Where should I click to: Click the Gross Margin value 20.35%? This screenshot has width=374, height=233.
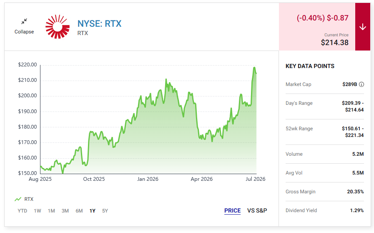[355, 192]
